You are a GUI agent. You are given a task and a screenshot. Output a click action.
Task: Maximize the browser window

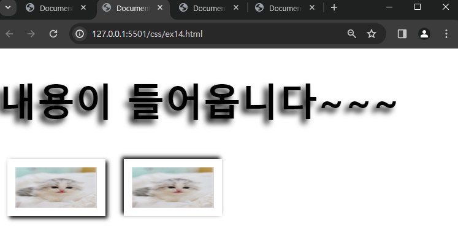tap(418, 7)
